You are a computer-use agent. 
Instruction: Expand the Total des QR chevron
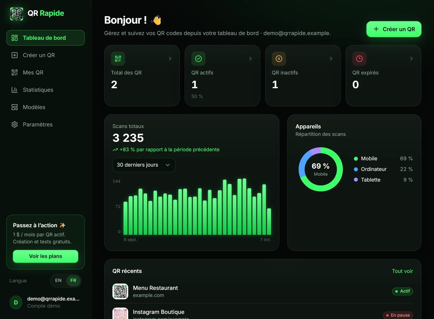170,59
